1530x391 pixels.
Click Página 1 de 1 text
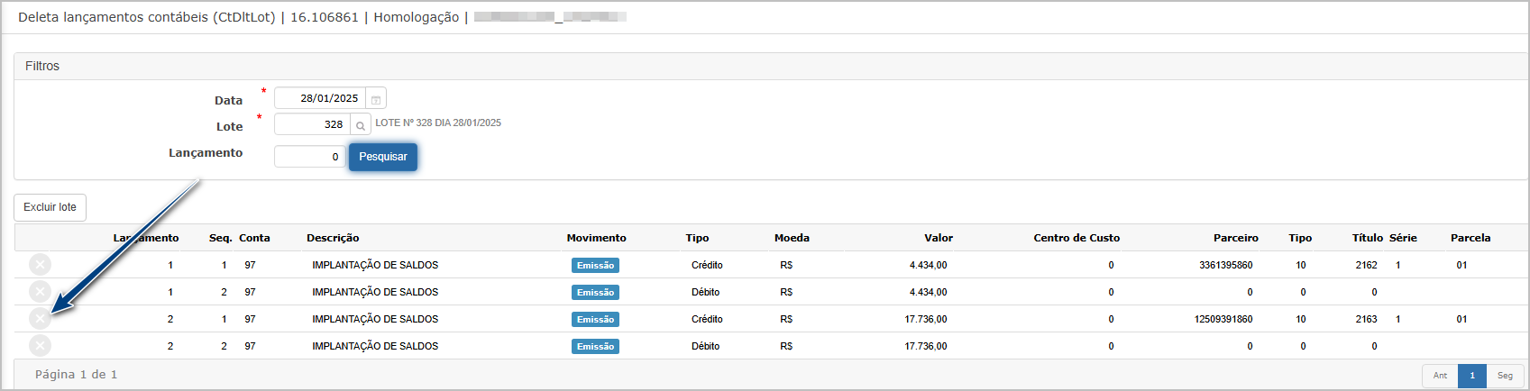click(x=76, y=374)
